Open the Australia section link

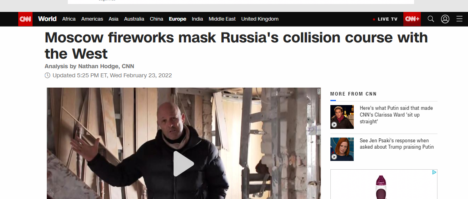pyautogui.click(x=134, y=19)
